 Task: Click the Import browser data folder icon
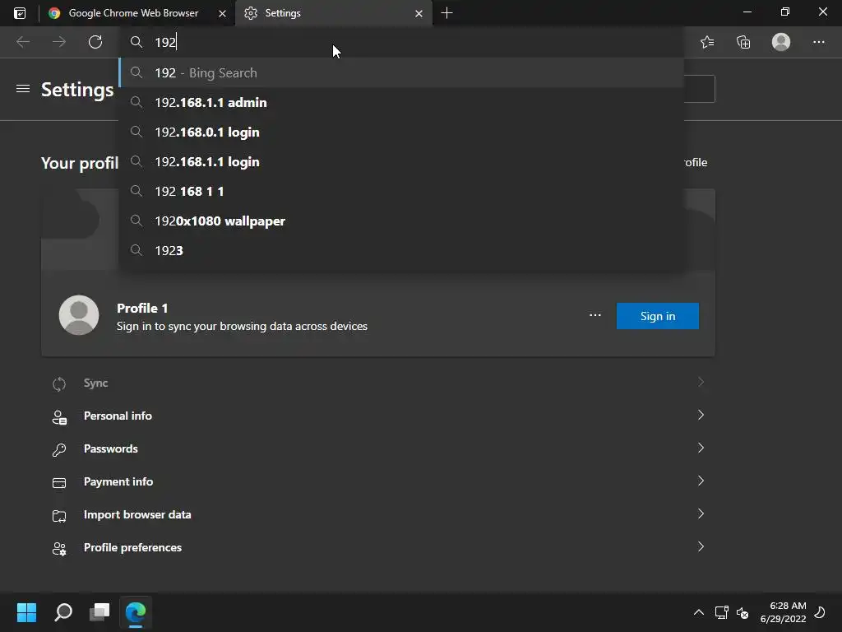click(59, 516)
